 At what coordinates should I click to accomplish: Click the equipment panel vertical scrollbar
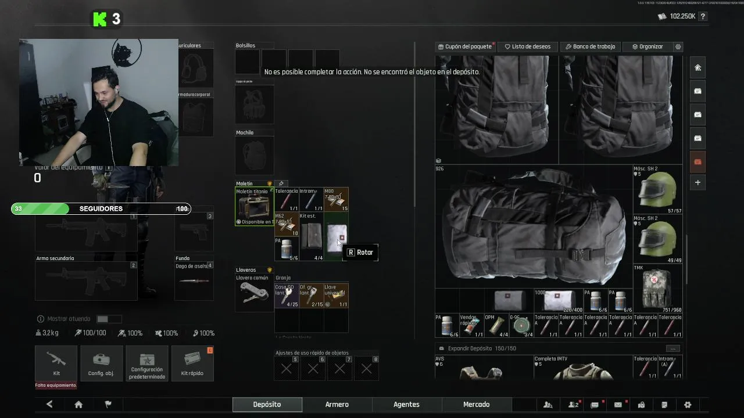pyautogui.click(x=415, y=124)
